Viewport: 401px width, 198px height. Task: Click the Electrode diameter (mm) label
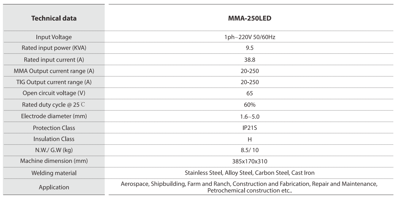click(54, 116)
